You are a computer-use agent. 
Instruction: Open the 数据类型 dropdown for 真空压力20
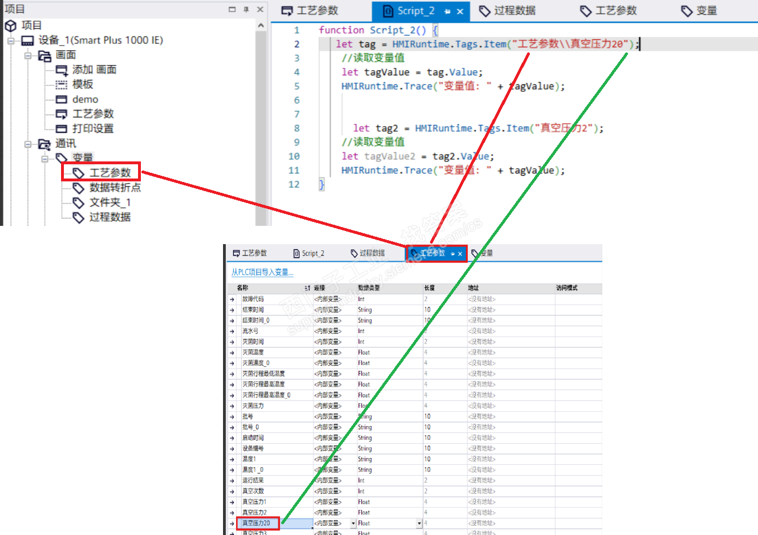click(x=419, y=524)
